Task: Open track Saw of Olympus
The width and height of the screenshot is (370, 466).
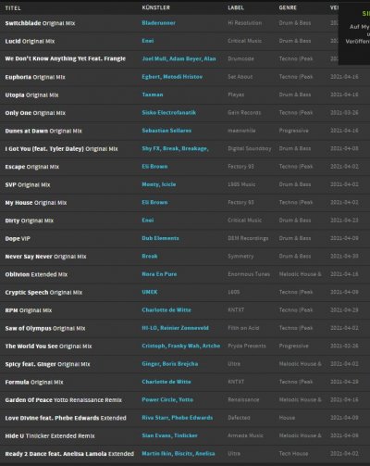Action: tap(45, 328)
